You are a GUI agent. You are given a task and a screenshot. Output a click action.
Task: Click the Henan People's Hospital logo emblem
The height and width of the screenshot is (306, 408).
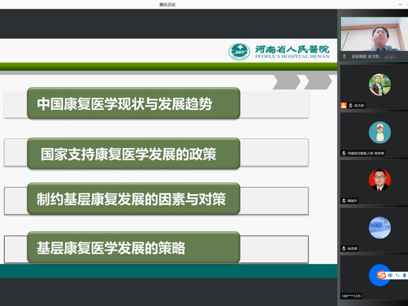239,52
